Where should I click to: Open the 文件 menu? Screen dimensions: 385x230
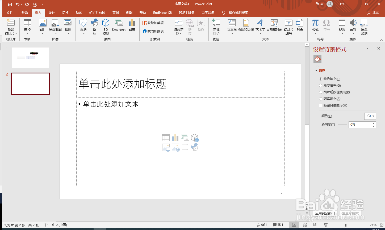10,13
